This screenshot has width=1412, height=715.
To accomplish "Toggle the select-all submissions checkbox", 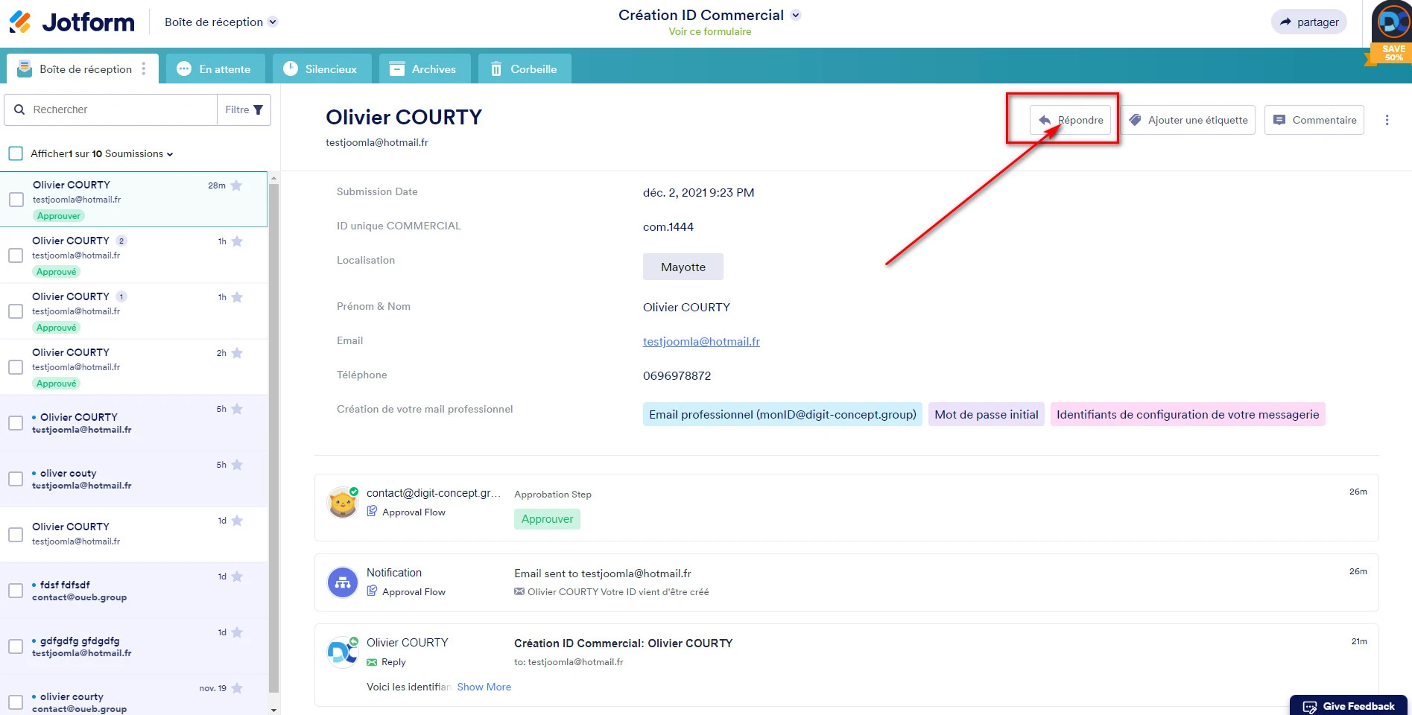I will coord(16,153).
